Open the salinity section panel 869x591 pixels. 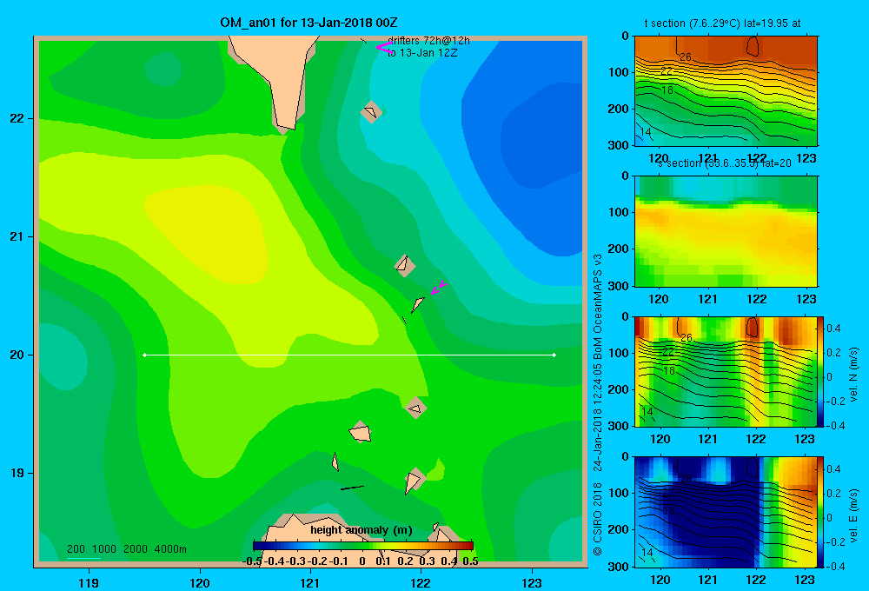click(x=726, y=231)
